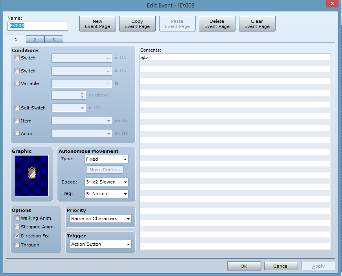Confirm changes with the OK button
Viewport: 342px width, 276px height.
click(244, 266)
